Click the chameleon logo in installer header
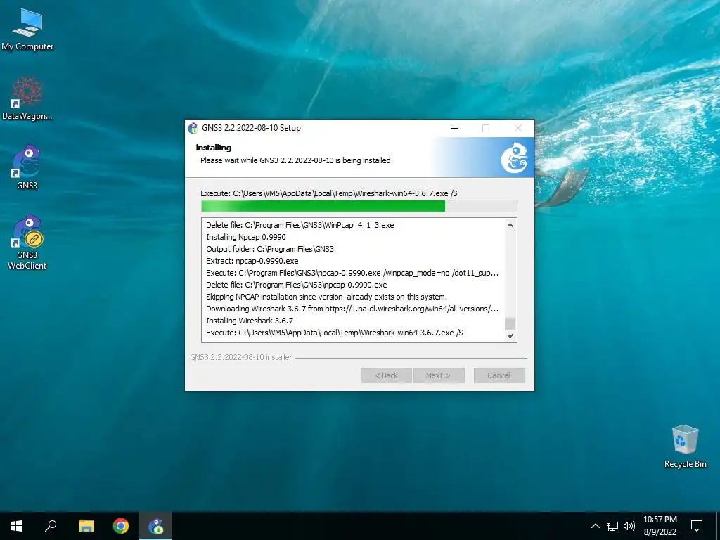720x540 pixels. coord(514,157)
